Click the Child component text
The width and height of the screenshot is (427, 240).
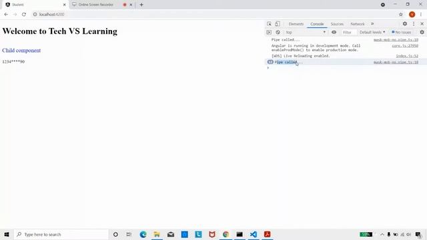[21, 51]
